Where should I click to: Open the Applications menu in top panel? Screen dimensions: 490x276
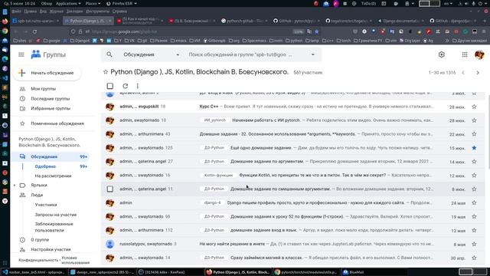tap(68, 3)
